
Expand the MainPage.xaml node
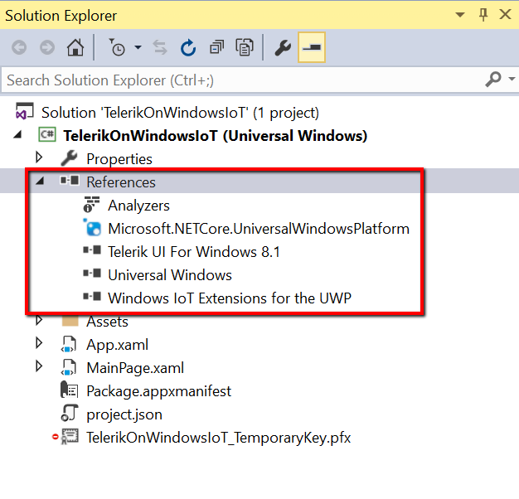coord(38,367)
